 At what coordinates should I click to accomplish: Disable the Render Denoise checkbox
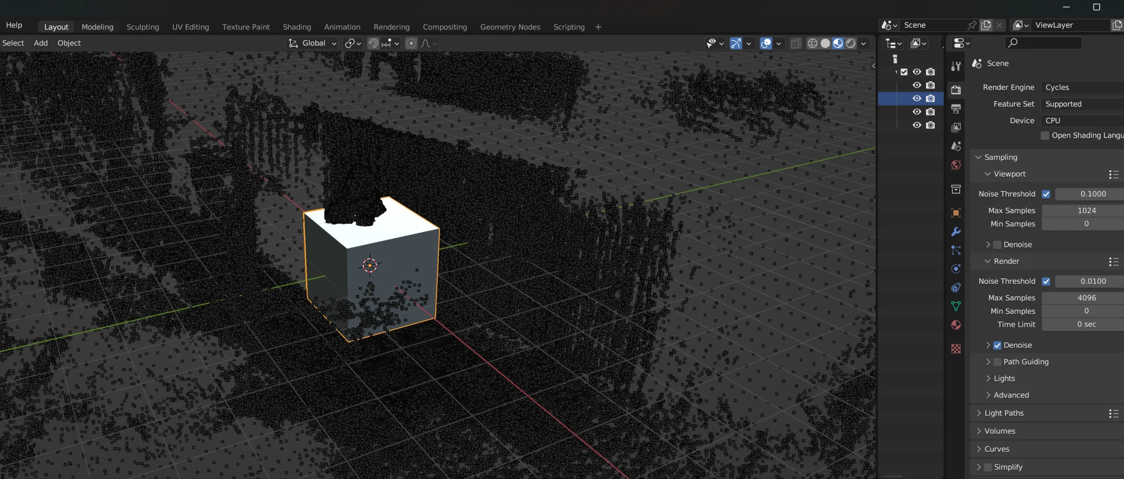tap(998, 345)
